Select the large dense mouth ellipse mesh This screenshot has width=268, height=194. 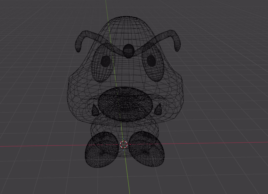point(125,104)
